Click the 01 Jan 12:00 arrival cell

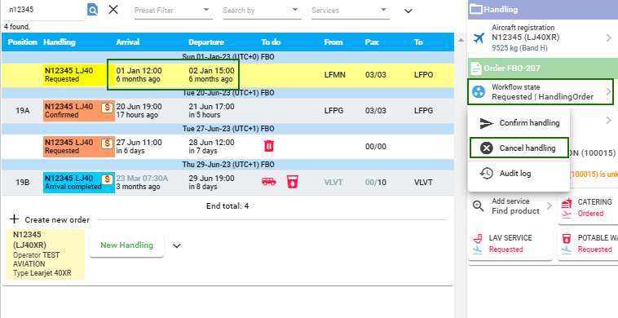[139, 75]
